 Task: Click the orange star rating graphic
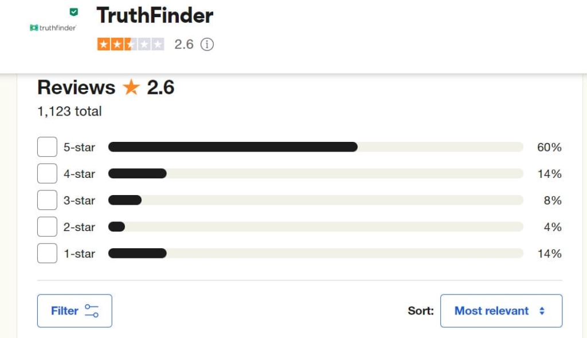[131, 45]
